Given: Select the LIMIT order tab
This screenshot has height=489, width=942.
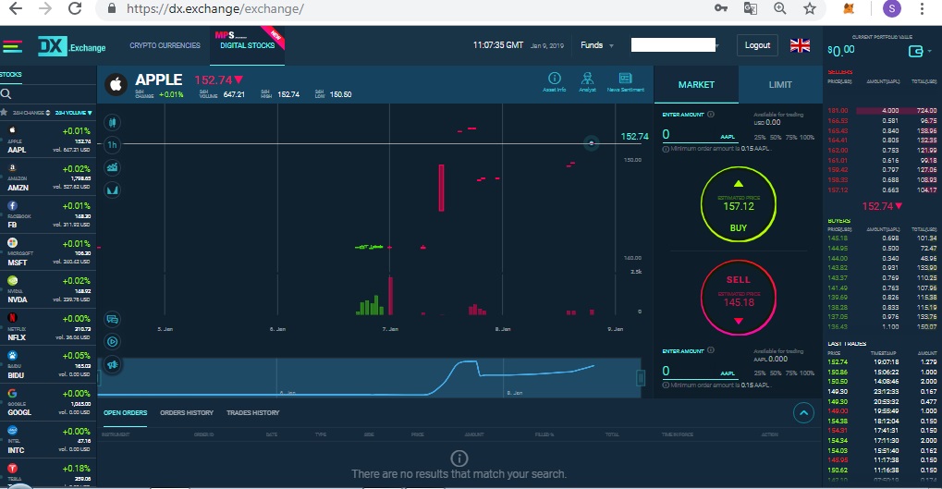Looking at the screenshot, I should pyautogui.click(x=780, y=85).
